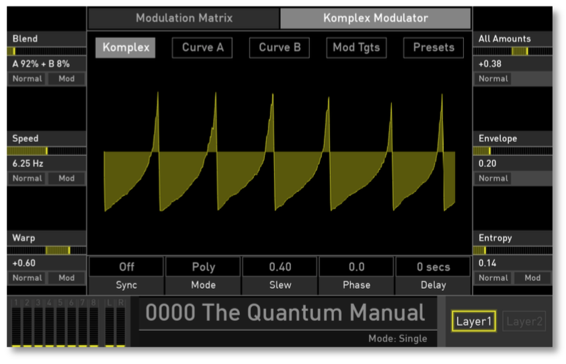Select the Komplex view button
566x364 pixels.
click(x=125, y=48)
